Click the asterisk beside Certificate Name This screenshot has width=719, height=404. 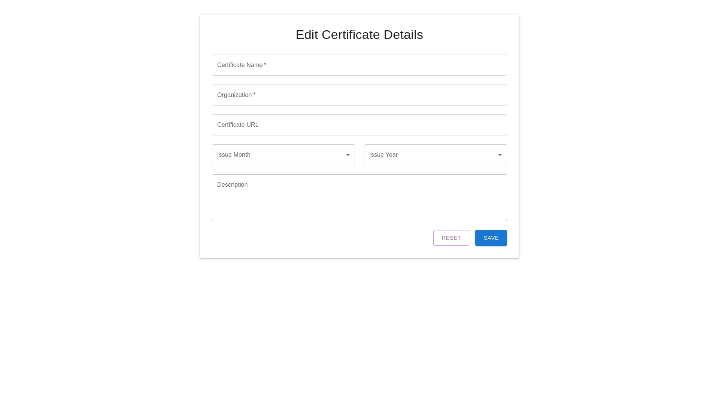click(265, 65)
